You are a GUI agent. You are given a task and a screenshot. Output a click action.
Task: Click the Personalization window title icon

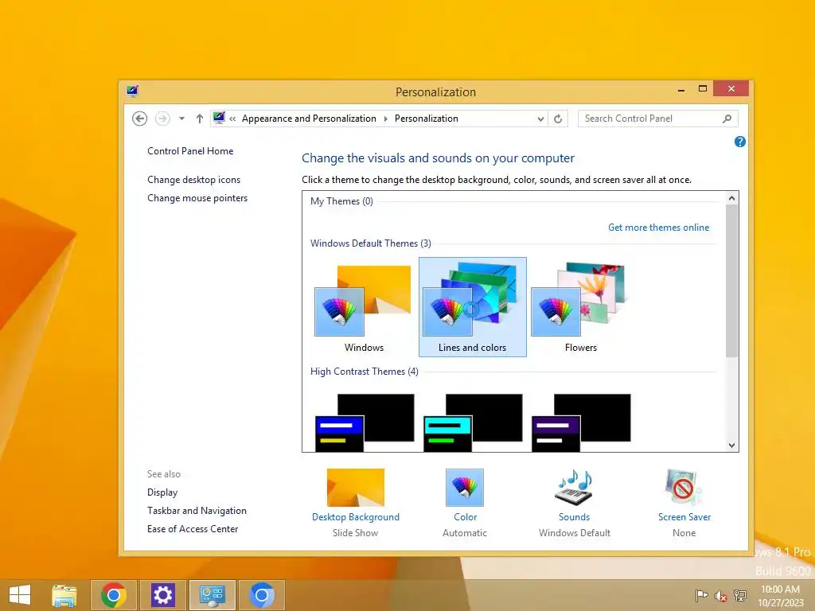tap(132, 91)
